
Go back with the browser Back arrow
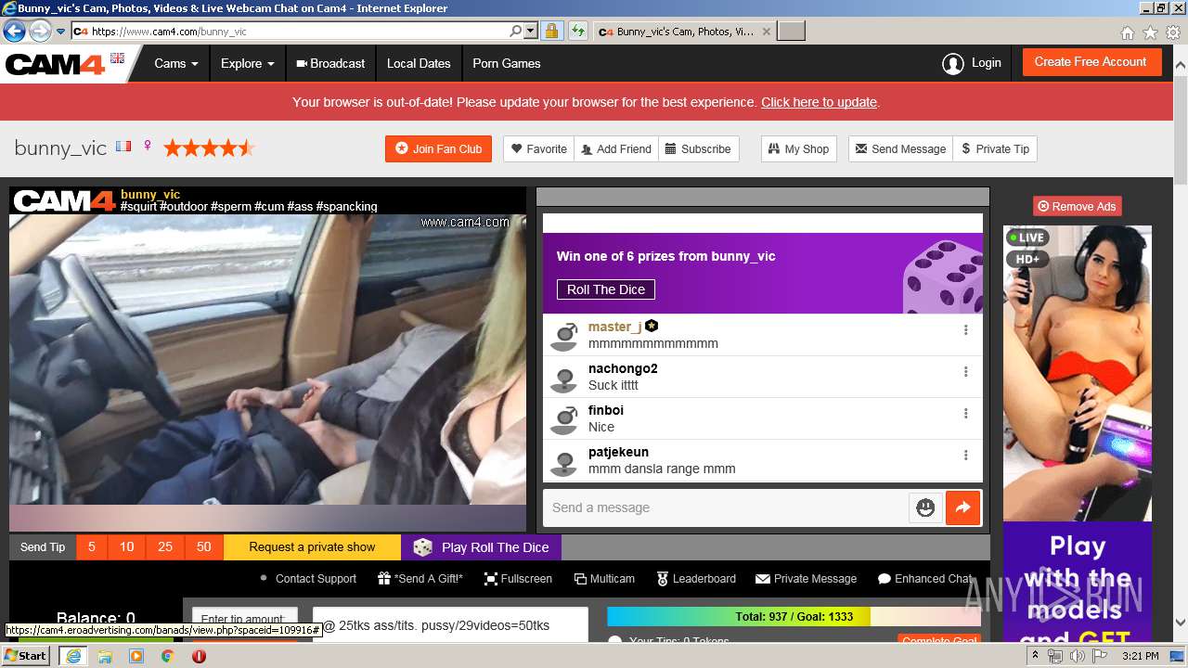pos(14,31)
